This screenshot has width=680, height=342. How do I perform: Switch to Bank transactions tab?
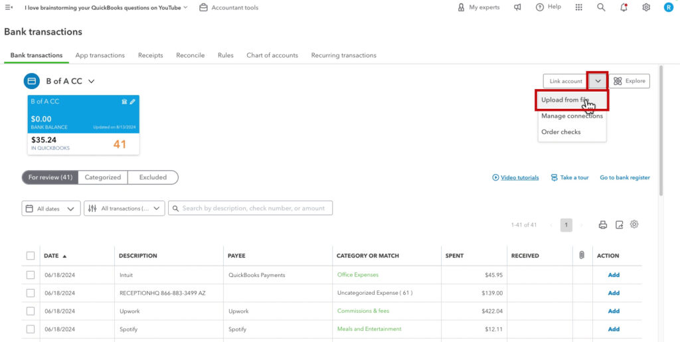(37, 56)
